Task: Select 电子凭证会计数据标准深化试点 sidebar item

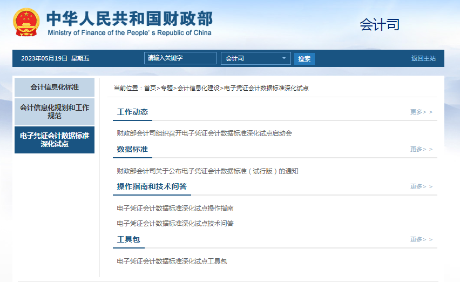Action: coord(55,140)
